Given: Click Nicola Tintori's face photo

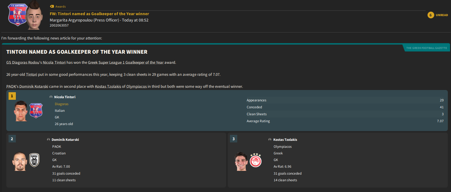Looking at the screenshot, I should pos(21,111).
